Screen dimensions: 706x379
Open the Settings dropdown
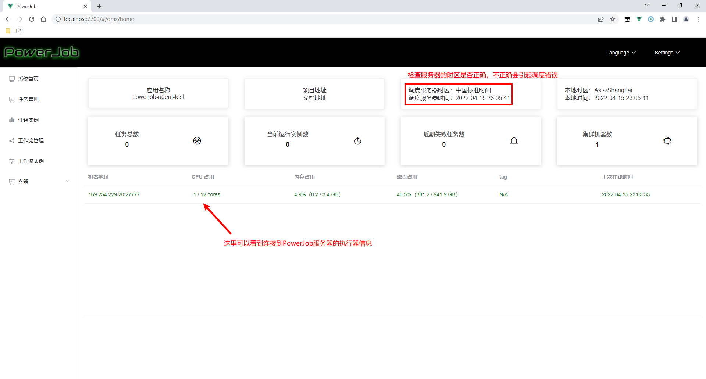[667, 53]
